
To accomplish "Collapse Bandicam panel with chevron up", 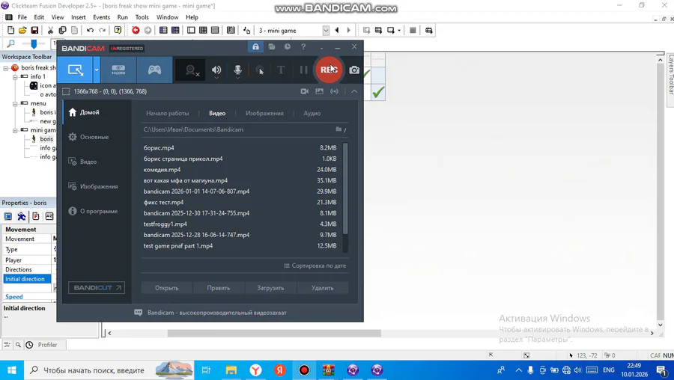I will (354, 91).
